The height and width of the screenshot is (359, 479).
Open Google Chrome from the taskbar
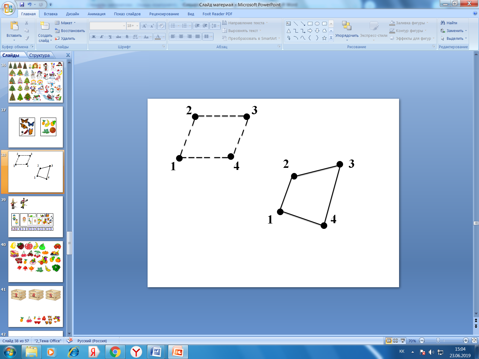click(115, 352)
